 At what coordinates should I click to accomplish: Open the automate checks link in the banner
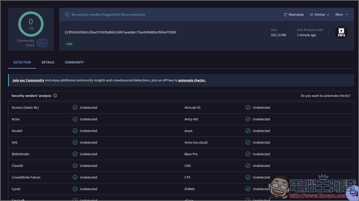pyautogui.click(x=192, y=80)
